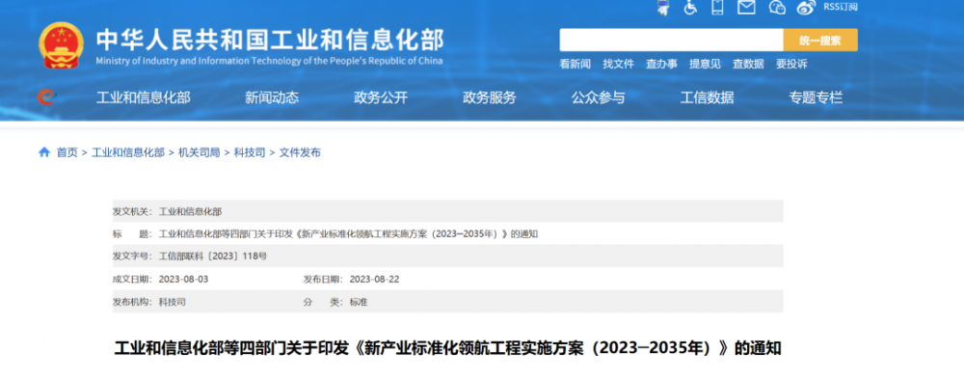Click the national emblem logo

61,46
